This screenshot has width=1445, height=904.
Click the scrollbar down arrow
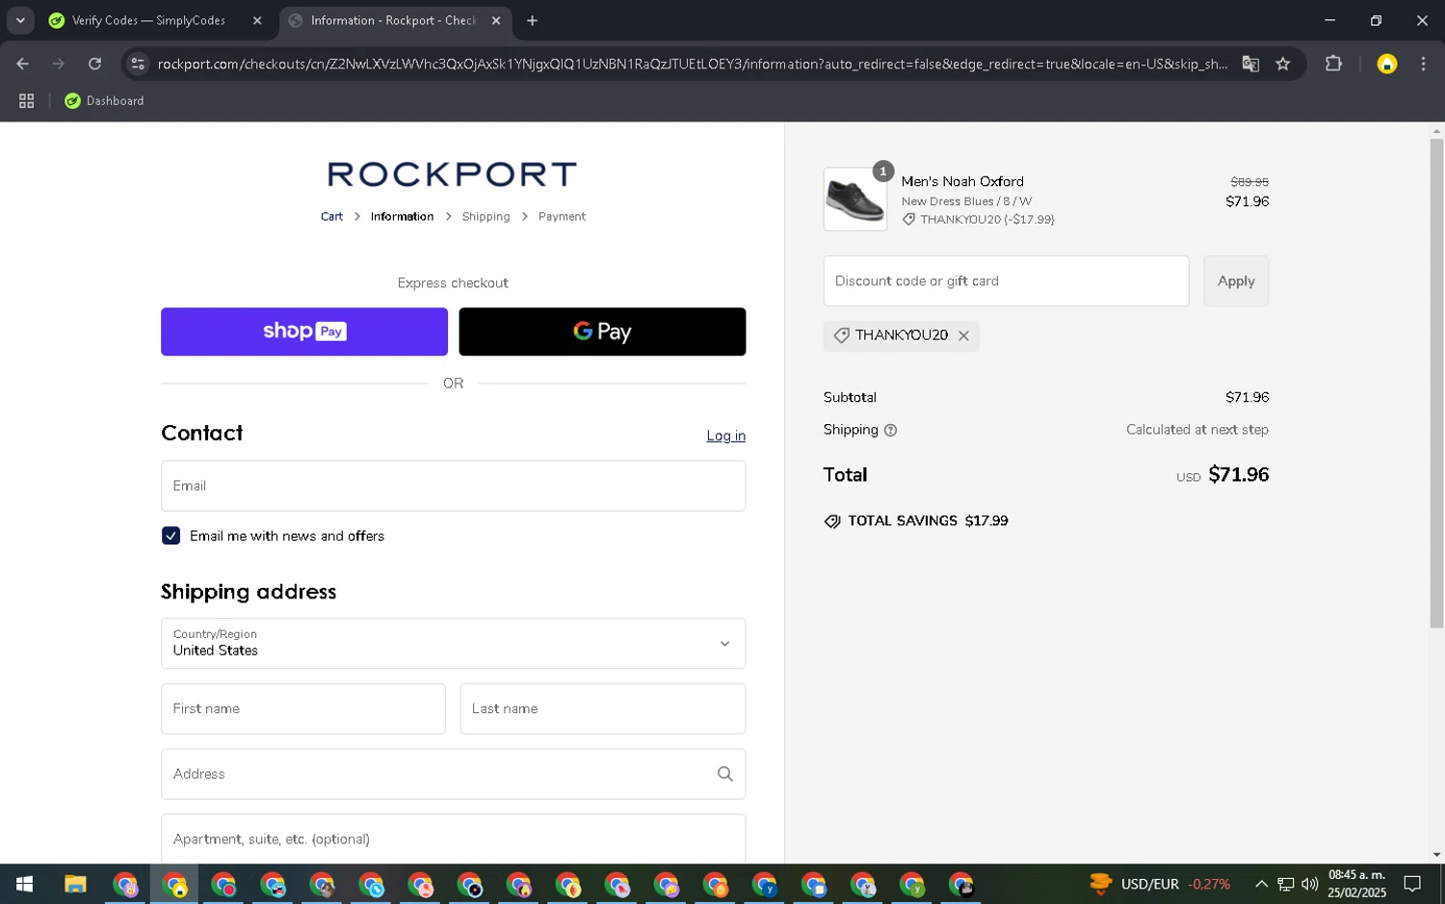coord(1436,855)
